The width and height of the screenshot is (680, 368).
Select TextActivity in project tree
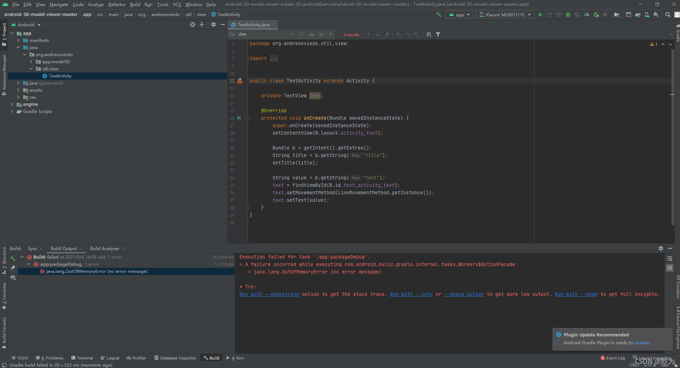coord(118,76)
